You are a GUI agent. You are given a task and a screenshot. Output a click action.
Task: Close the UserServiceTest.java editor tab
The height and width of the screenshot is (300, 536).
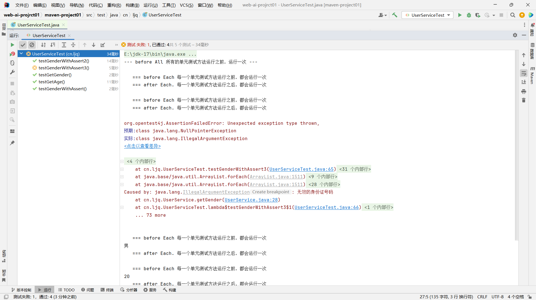tap(63, 25)
